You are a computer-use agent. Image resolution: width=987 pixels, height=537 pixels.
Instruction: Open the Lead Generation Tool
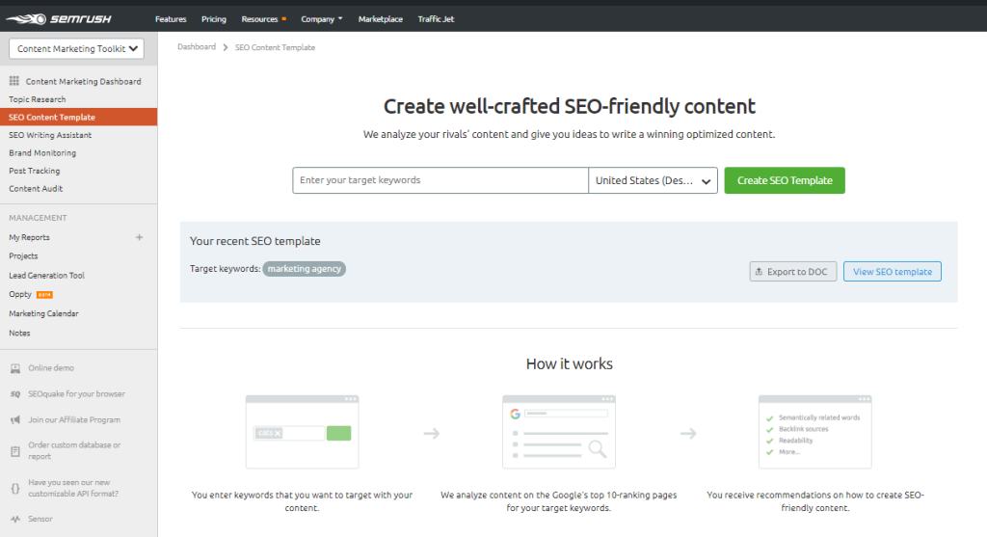pyautogui.click(x=46, y=276)
